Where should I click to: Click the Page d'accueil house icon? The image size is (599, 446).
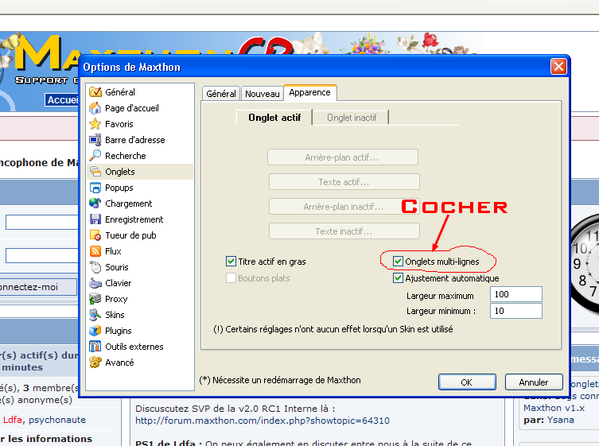pyautogui.click(x=95, y=108)
